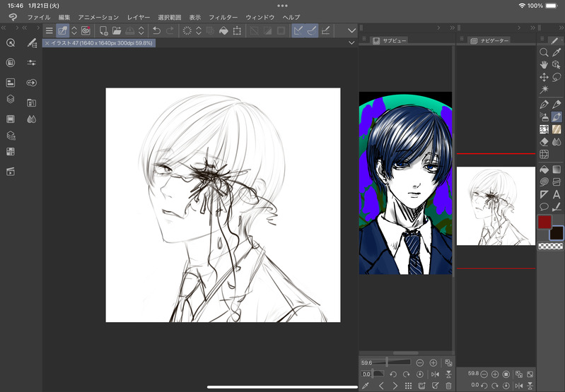Open tool palette menu icon
565x392 pixels.
click(542, 39)
